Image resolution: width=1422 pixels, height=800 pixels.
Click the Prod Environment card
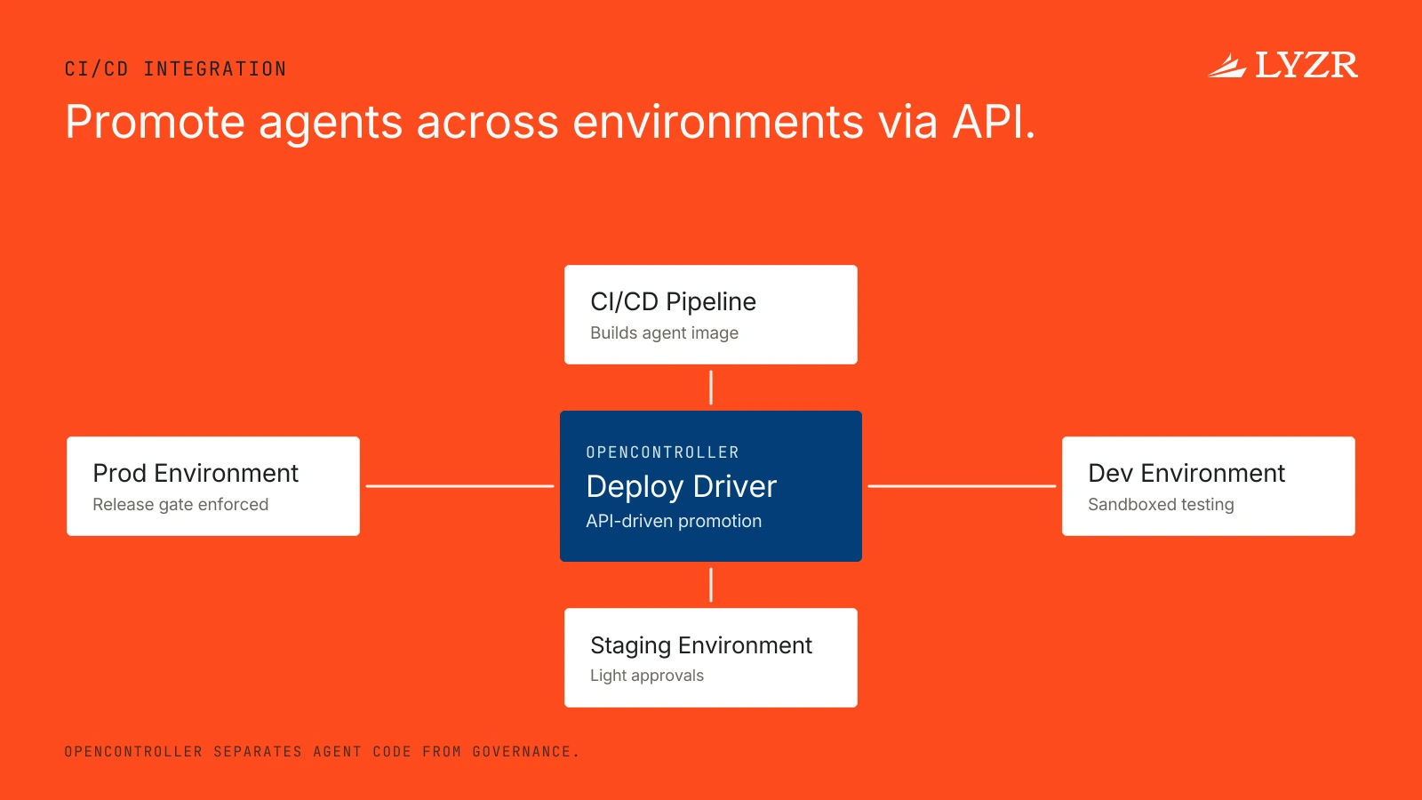pyautogui.click(x=213, y=486)
